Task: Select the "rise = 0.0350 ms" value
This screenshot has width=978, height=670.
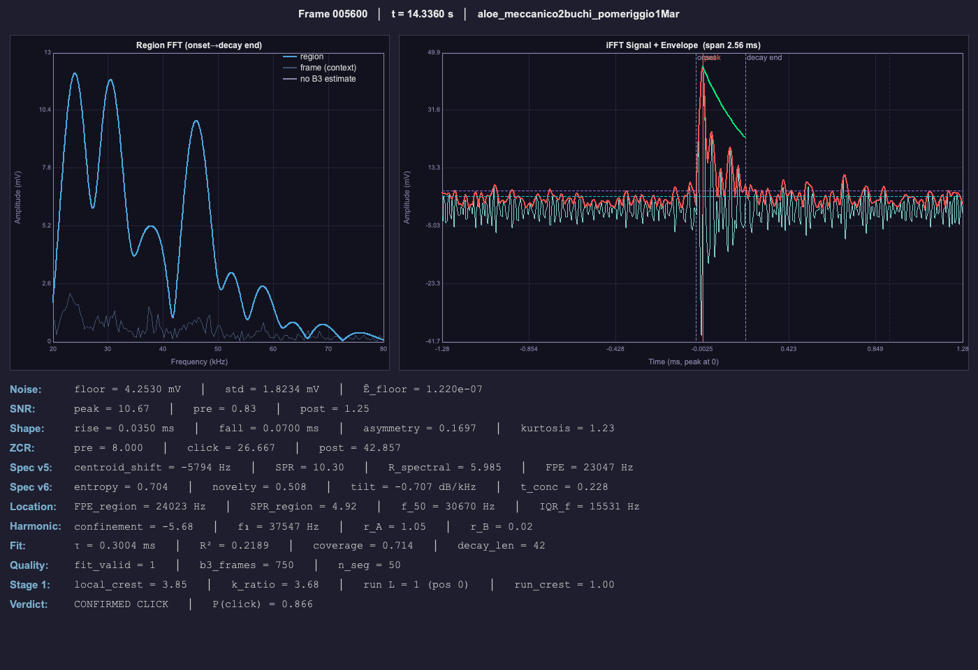Action: tap(124, 429)
